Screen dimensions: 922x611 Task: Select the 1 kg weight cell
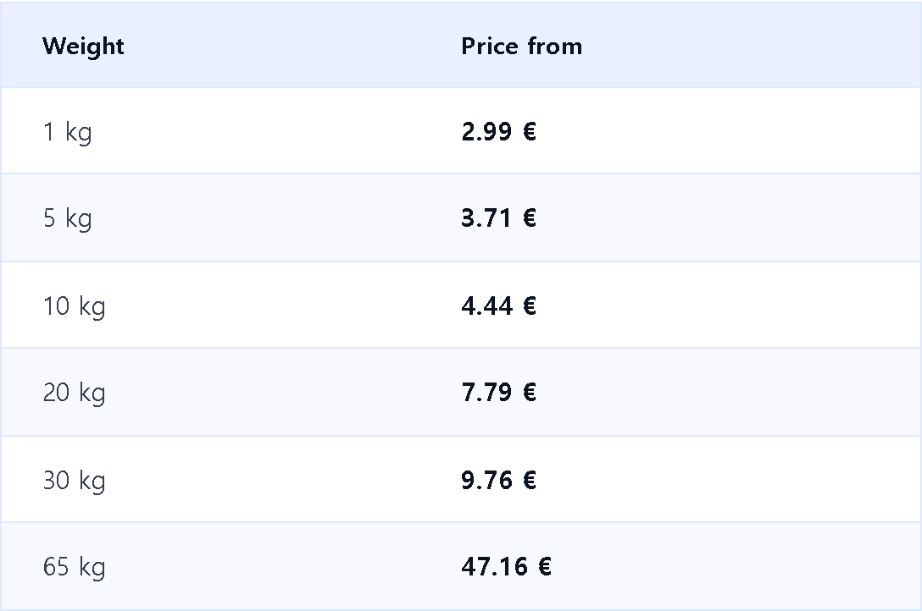click(x=67, y=132)
